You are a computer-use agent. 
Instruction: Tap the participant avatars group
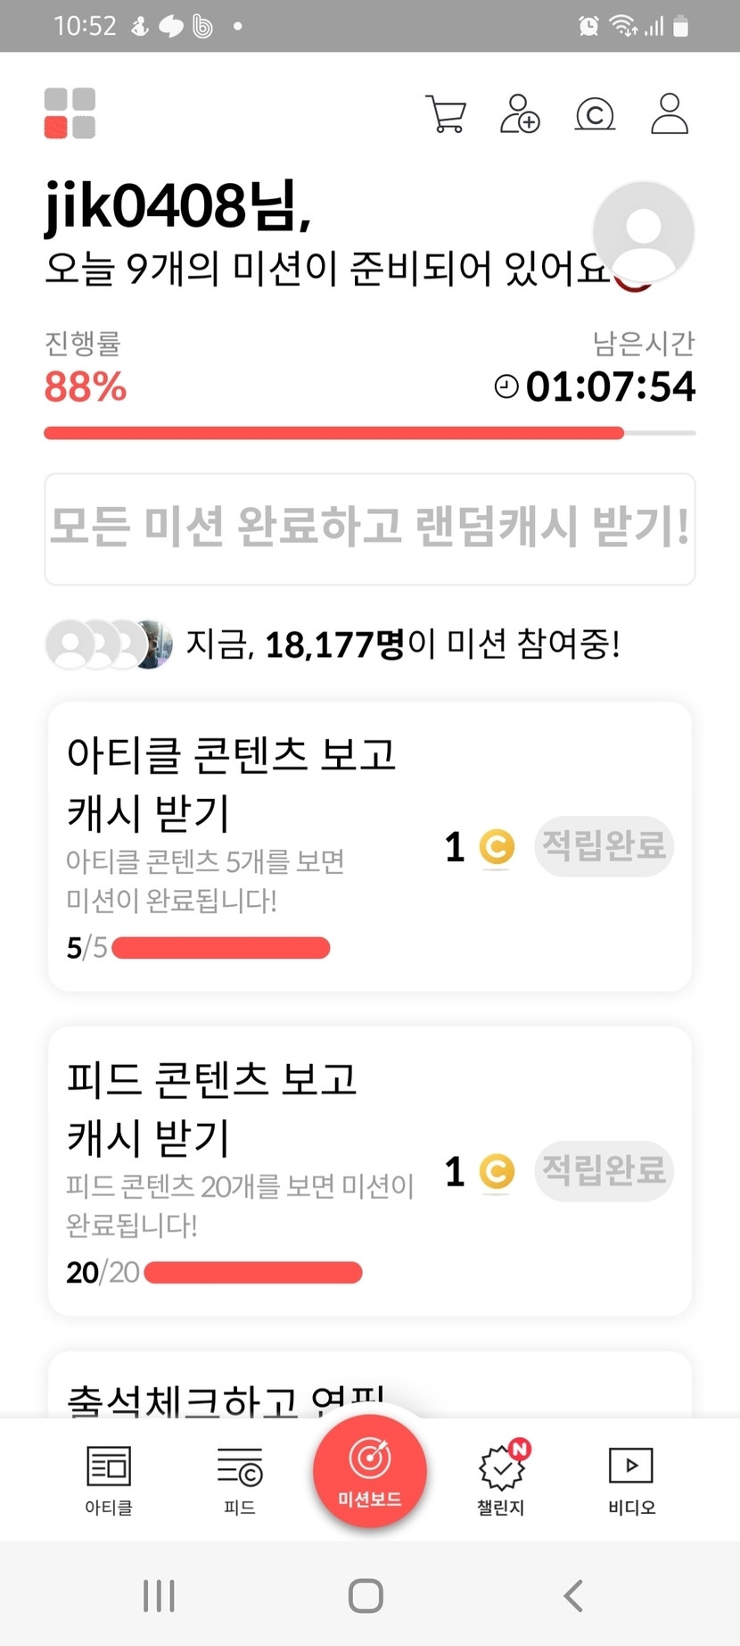tap(109, 644)
